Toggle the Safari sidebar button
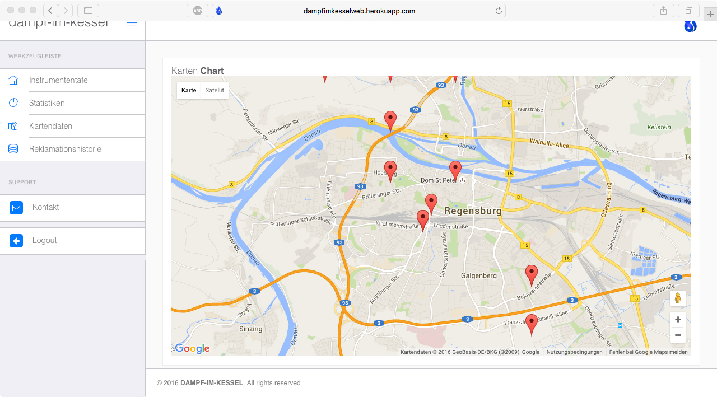Image resolution: width=717 pixels, height=397 pixels. click(x=88, y=11)
